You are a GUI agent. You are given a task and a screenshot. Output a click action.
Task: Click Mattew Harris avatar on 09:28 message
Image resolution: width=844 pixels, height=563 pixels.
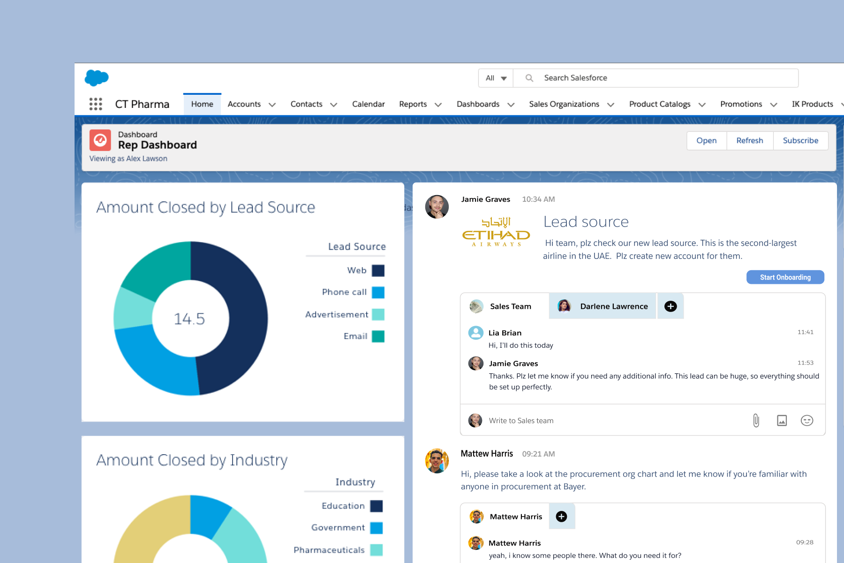tap(476, 543)
